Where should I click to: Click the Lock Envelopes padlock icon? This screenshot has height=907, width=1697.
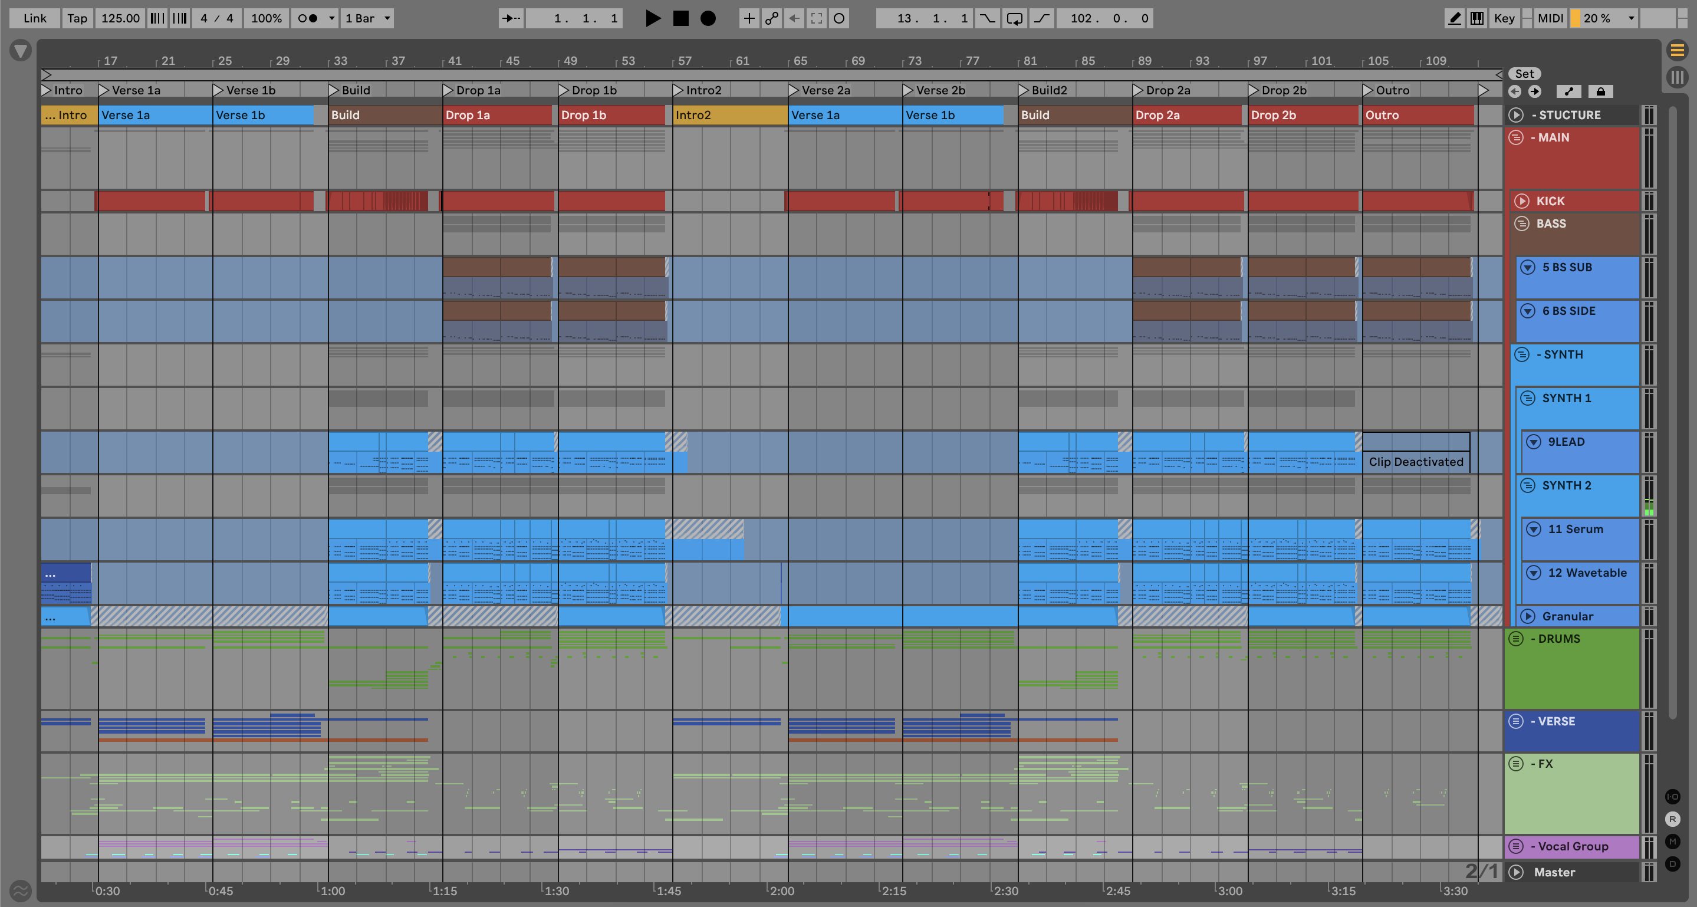[1600, 91]
